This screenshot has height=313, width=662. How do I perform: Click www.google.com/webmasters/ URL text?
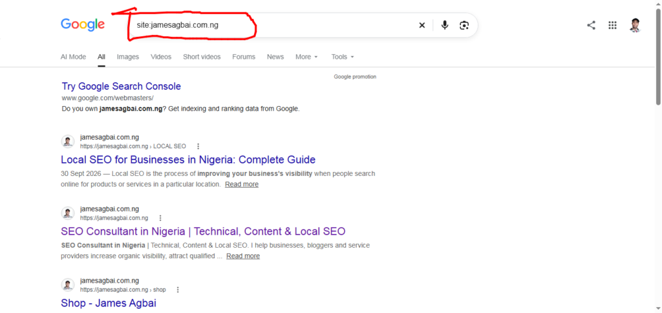coord(108,98)
